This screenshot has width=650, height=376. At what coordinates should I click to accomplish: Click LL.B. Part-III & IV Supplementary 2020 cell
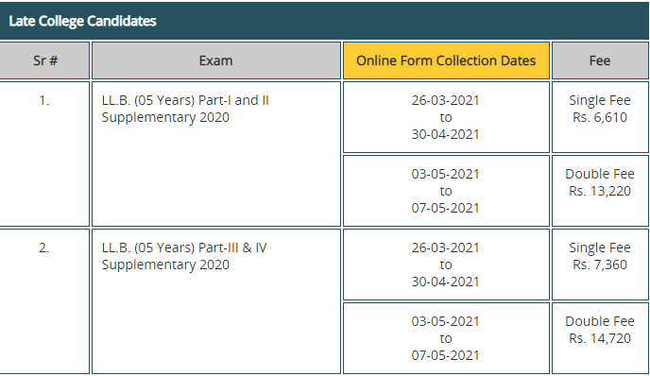click(x=216, y=301)
